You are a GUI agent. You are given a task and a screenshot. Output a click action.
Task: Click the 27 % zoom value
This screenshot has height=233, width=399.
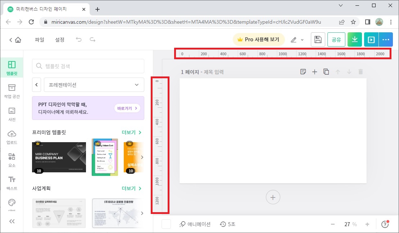tap(350, 224)
